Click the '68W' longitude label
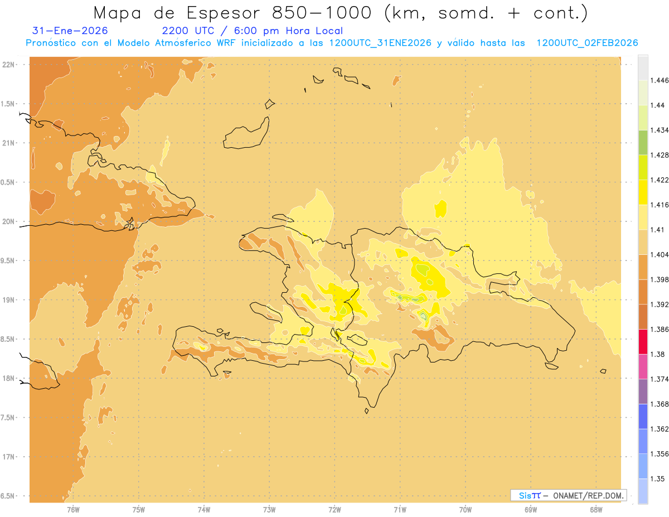 click(x=596, y=509)
